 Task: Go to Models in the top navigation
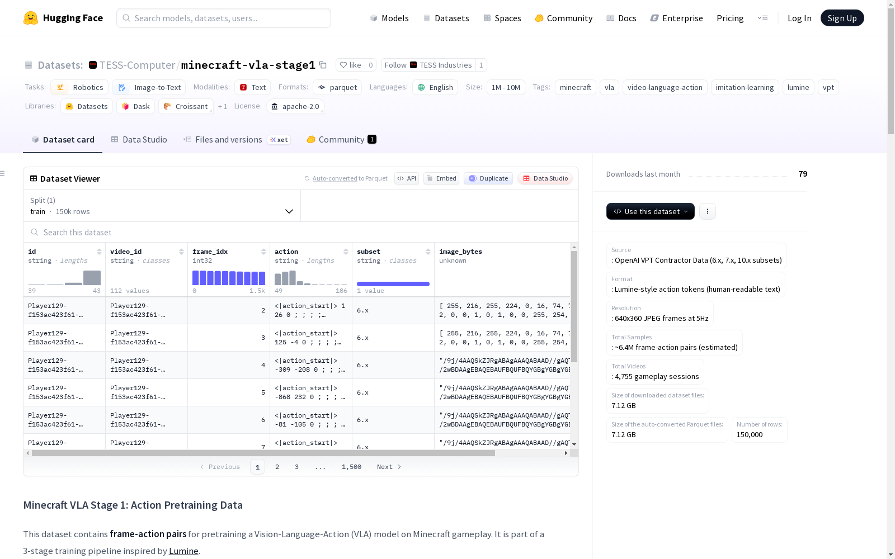[x=389, y=18]
